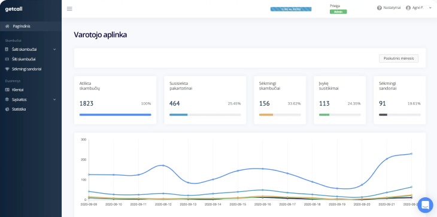Click the Nustatymai help icon
437x217 pixels.
(380, 8)
